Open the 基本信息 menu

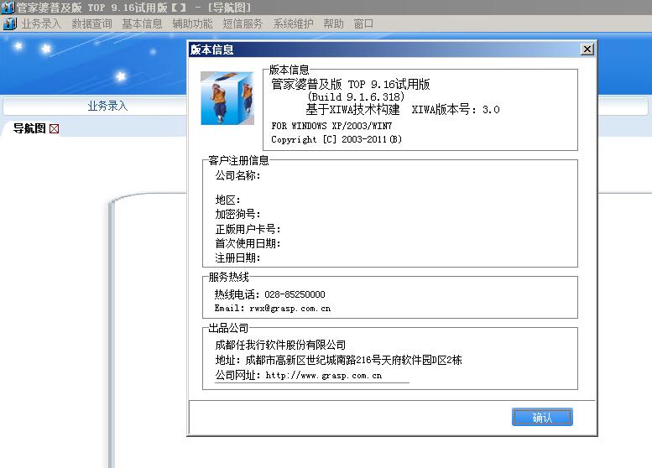coord(142,23)
